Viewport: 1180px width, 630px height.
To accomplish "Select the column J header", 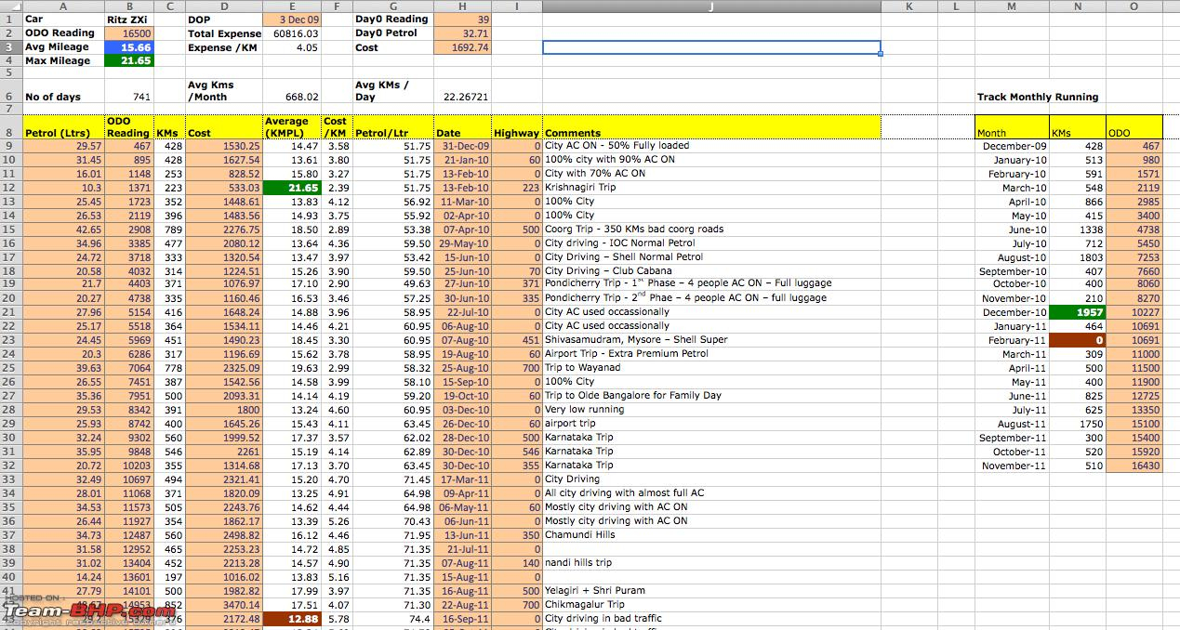I will [711, 7].
